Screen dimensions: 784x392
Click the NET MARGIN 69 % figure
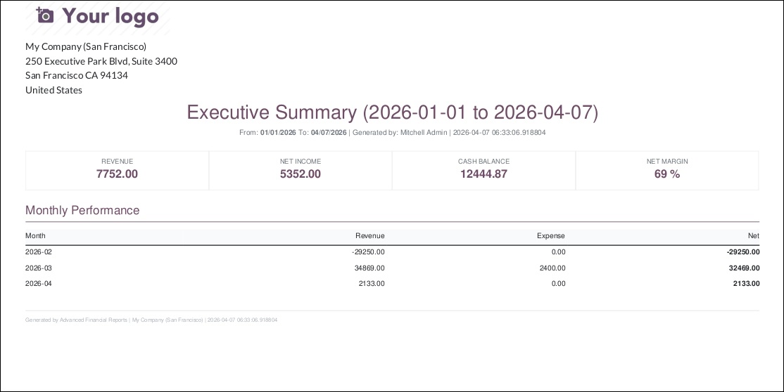pyautogui.click(x=667, y=174)
